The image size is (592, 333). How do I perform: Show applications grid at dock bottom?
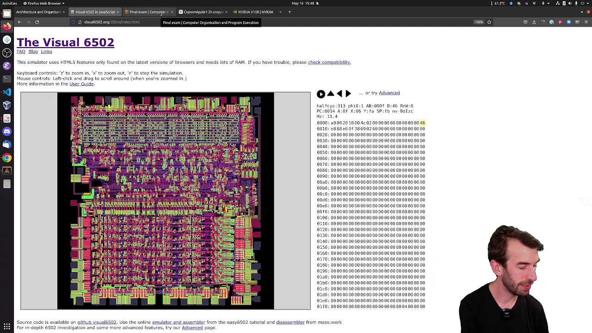click(x=7, y=327)
